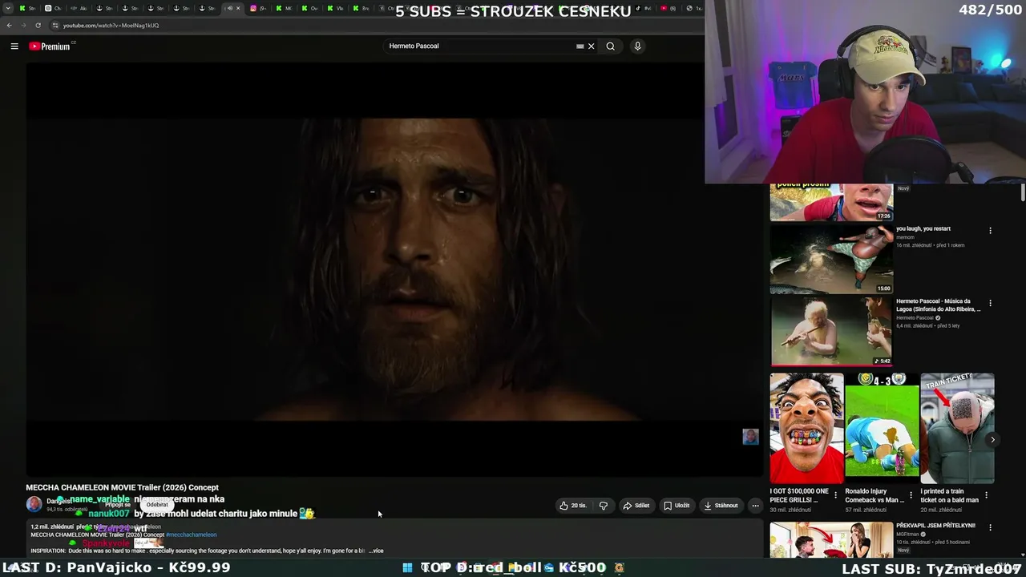Play the $100,000 One Piece Grills short

coord(806,429)
